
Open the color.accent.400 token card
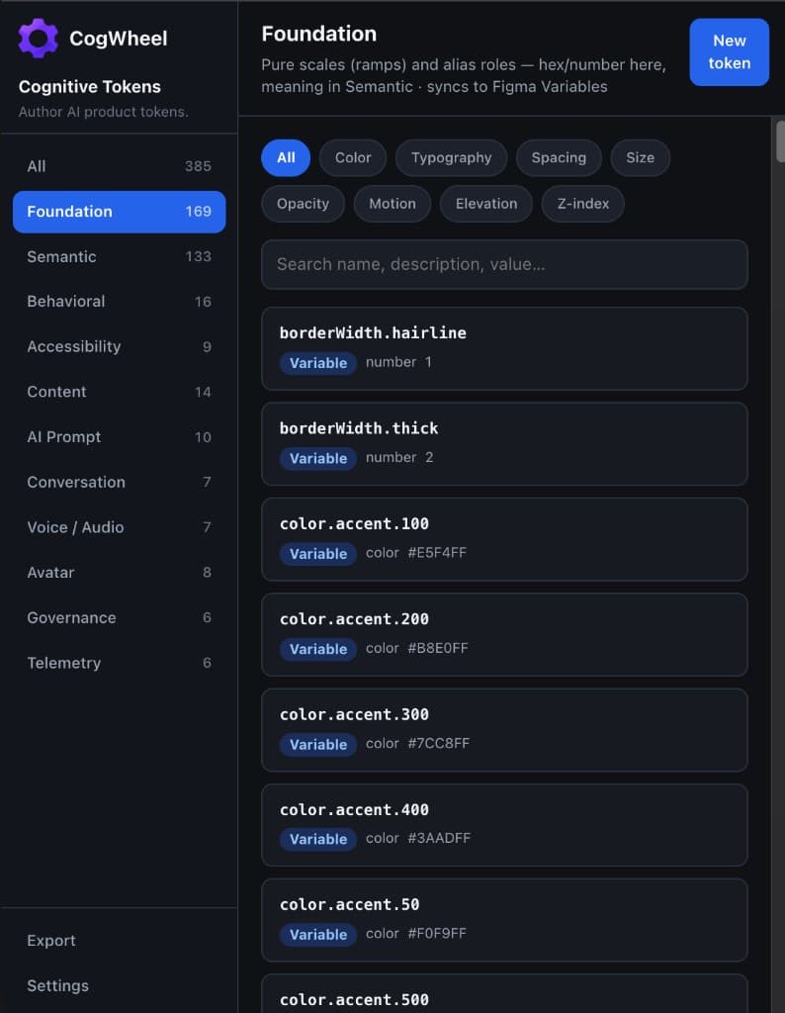coord(504,825)
